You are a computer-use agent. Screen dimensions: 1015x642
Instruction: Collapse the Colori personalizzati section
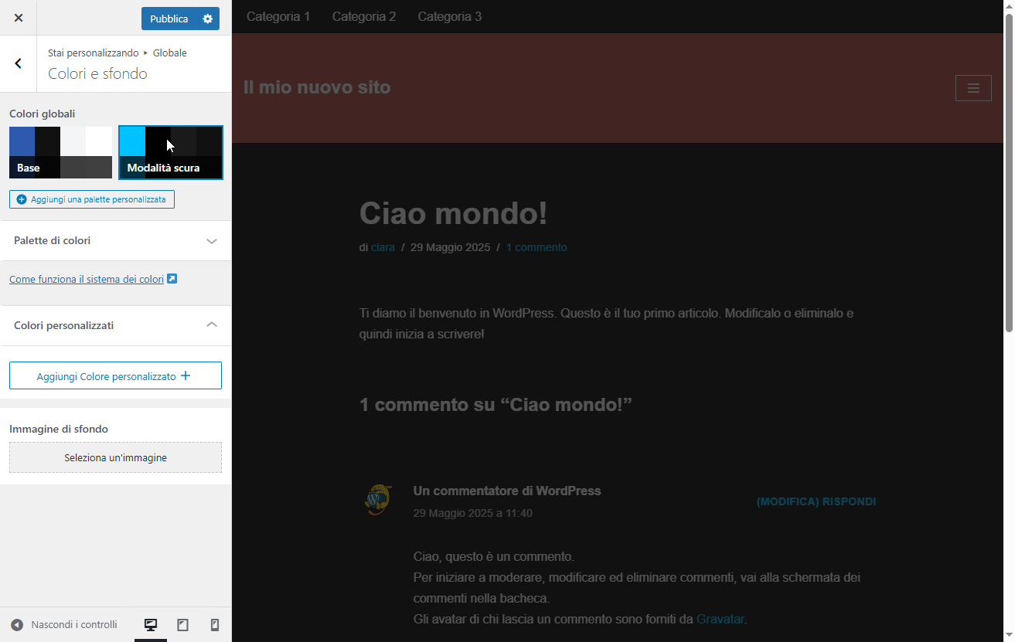point(115,326)
